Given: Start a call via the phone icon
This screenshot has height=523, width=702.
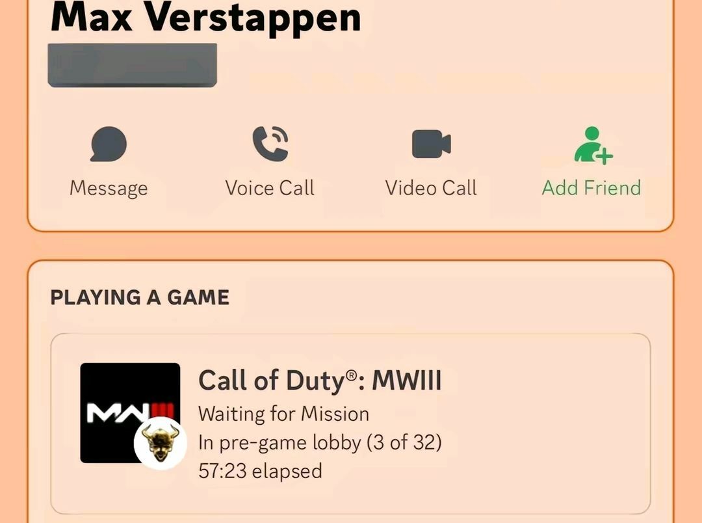Looking at the screenshot, I should [x=270, y=144].
